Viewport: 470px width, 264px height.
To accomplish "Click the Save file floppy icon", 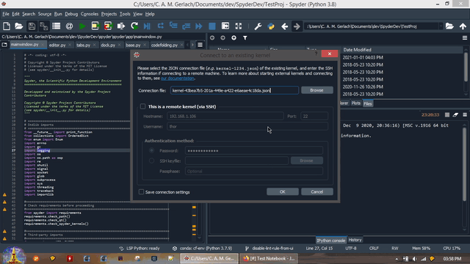I will pyautogui.click(x=32, y=26).
